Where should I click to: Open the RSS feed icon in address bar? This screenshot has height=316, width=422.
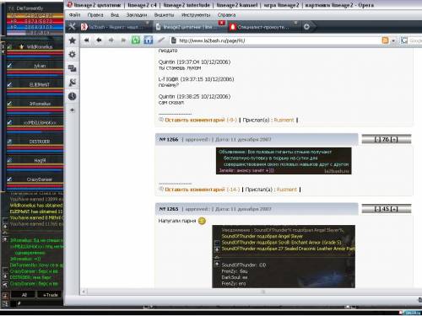coord(385,40)
